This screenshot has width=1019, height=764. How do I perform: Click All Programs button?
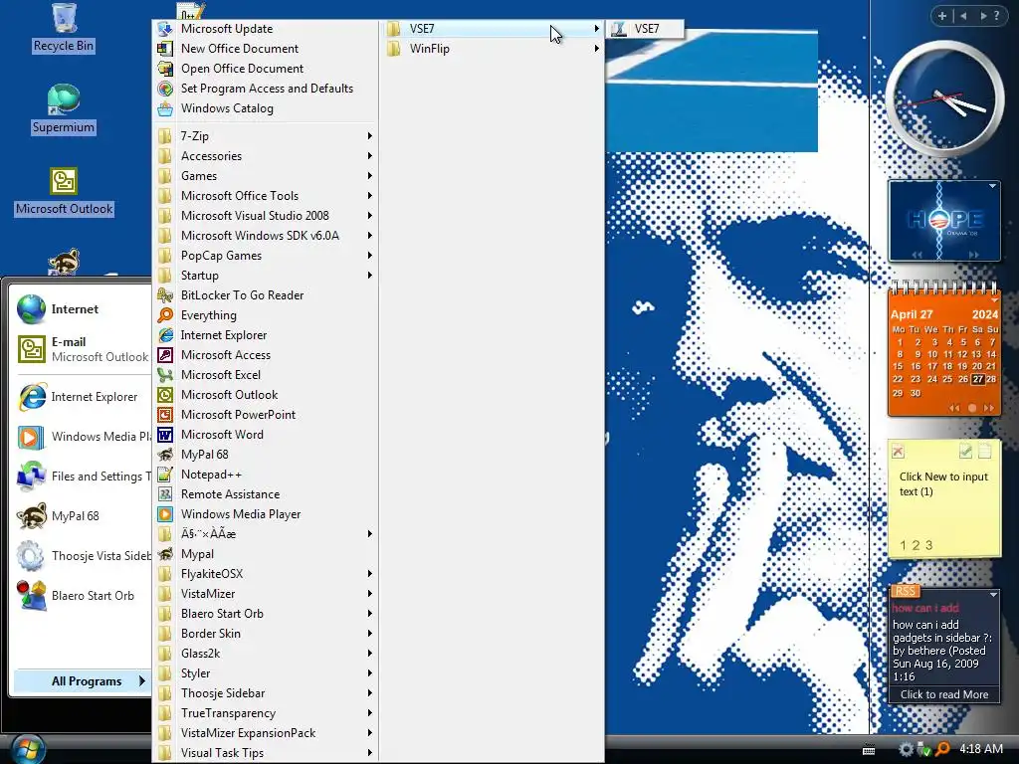(83, 680)
